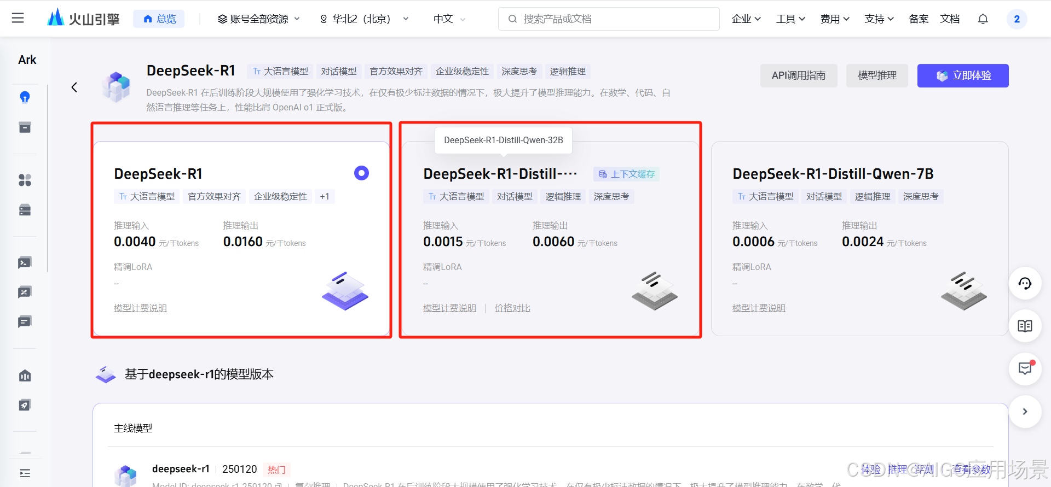The image size is (1051, 487).
Task: Open the bank building sidebar icon
Action: [25, 375]
